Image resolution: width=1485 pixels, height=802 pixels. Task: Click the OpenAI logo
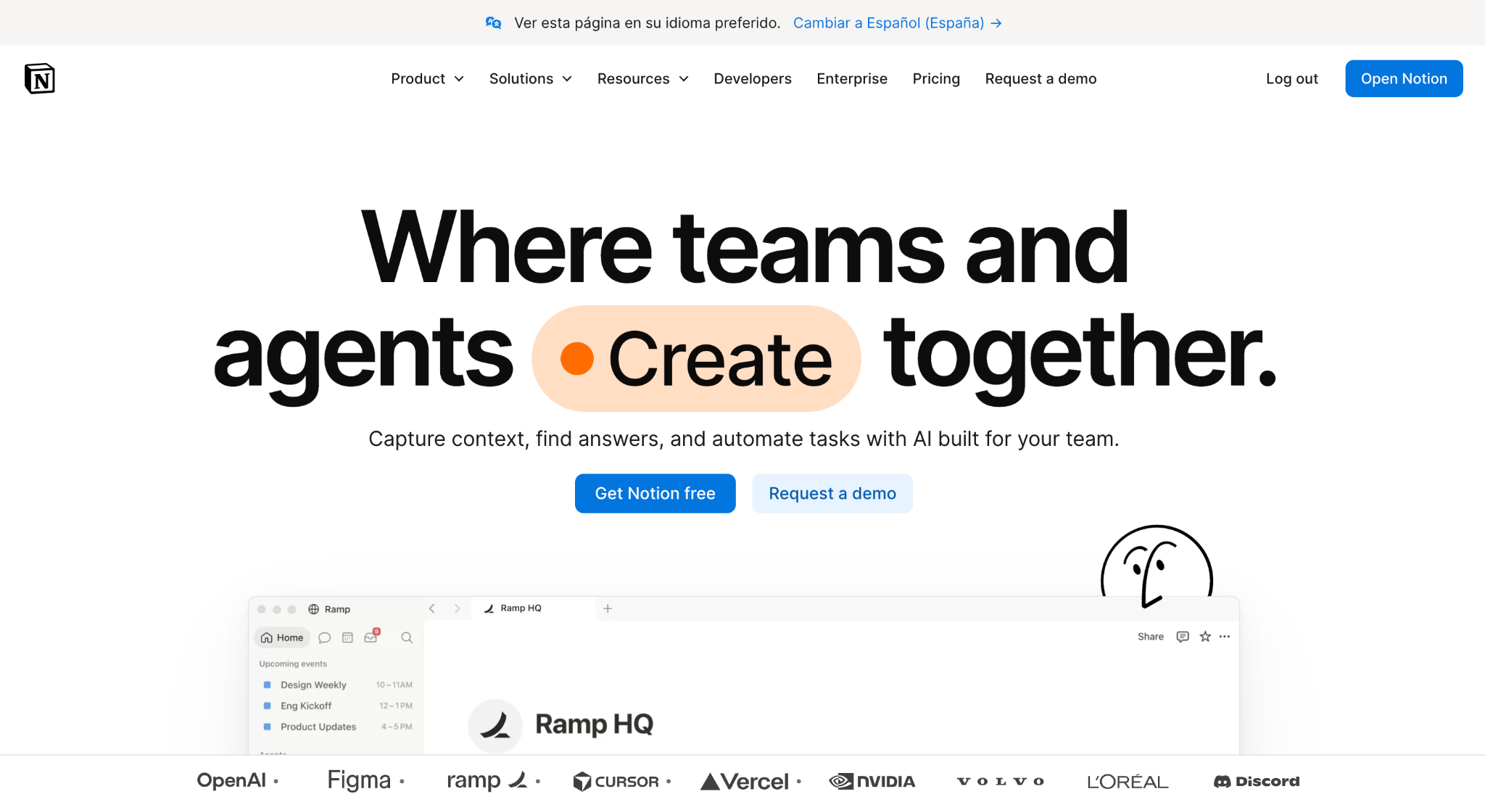coord(232,780)
